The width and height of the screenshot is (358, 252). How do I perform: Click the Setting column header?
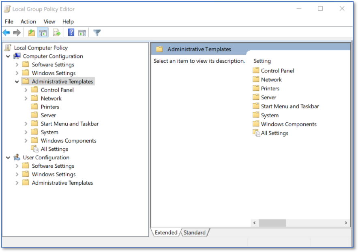coord(262,61)
